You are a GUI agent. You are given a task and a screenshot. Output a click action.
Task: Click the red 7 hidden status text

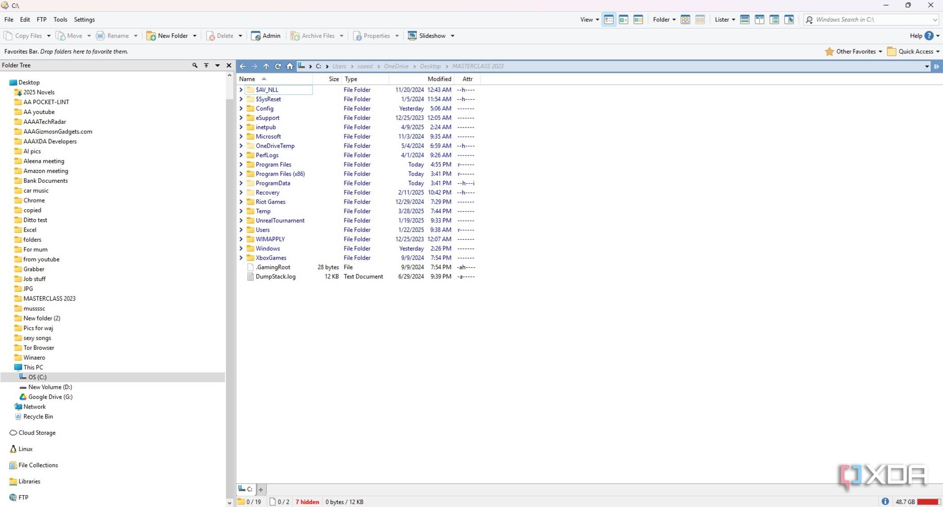coord(307,502)
